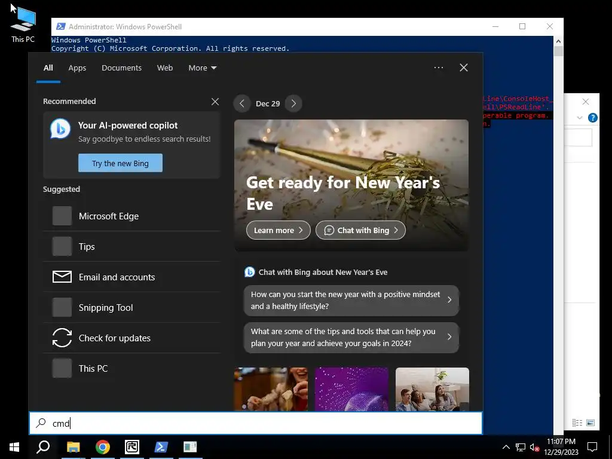
Task: Launch Snipping Tool from suggestions
Action: coord(131,308)
